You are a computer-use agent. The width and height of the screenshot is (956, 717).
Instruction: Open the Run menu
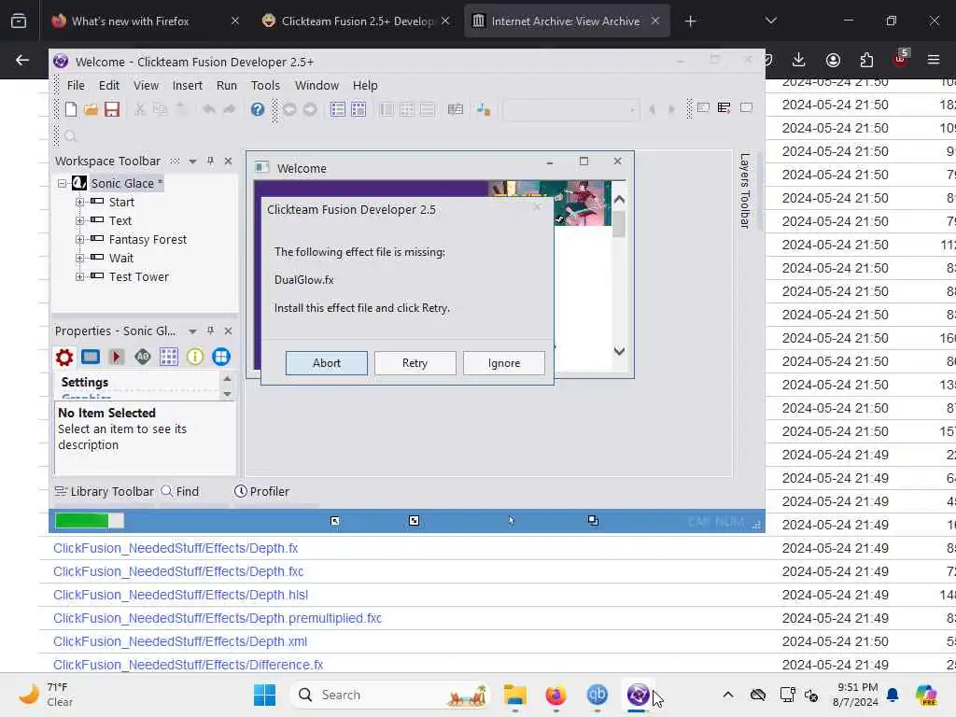click(x=227, y=85)
